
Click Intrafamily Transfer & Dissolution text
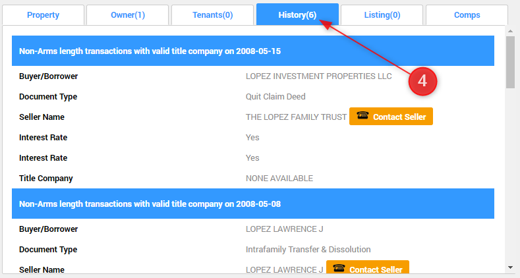308,250
